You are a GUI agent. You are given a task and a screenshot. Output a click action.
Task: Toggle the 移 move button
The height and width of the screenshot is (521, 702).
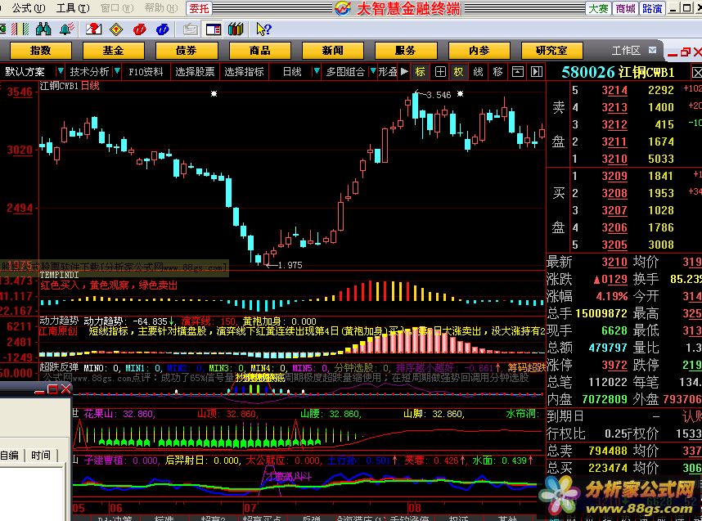(x=497, y=72)
